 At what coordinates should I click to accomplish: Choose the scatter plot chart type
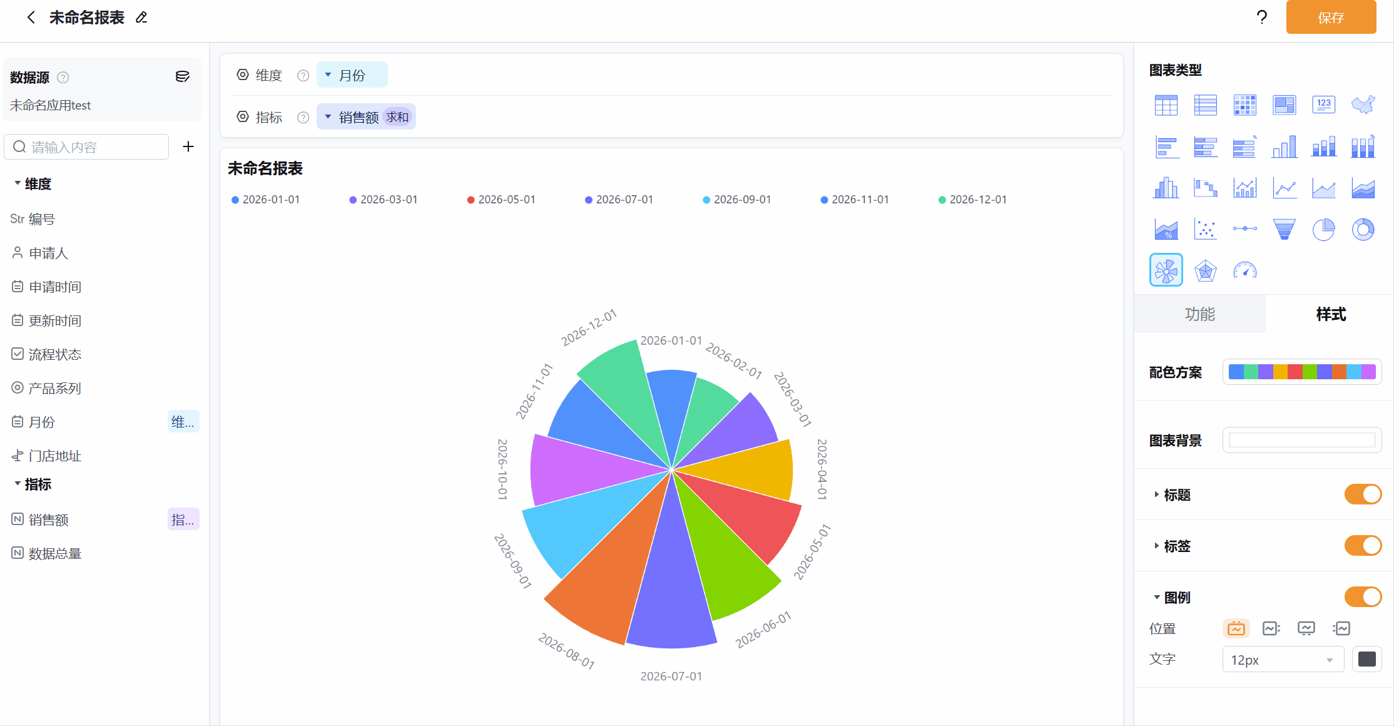1206,229
